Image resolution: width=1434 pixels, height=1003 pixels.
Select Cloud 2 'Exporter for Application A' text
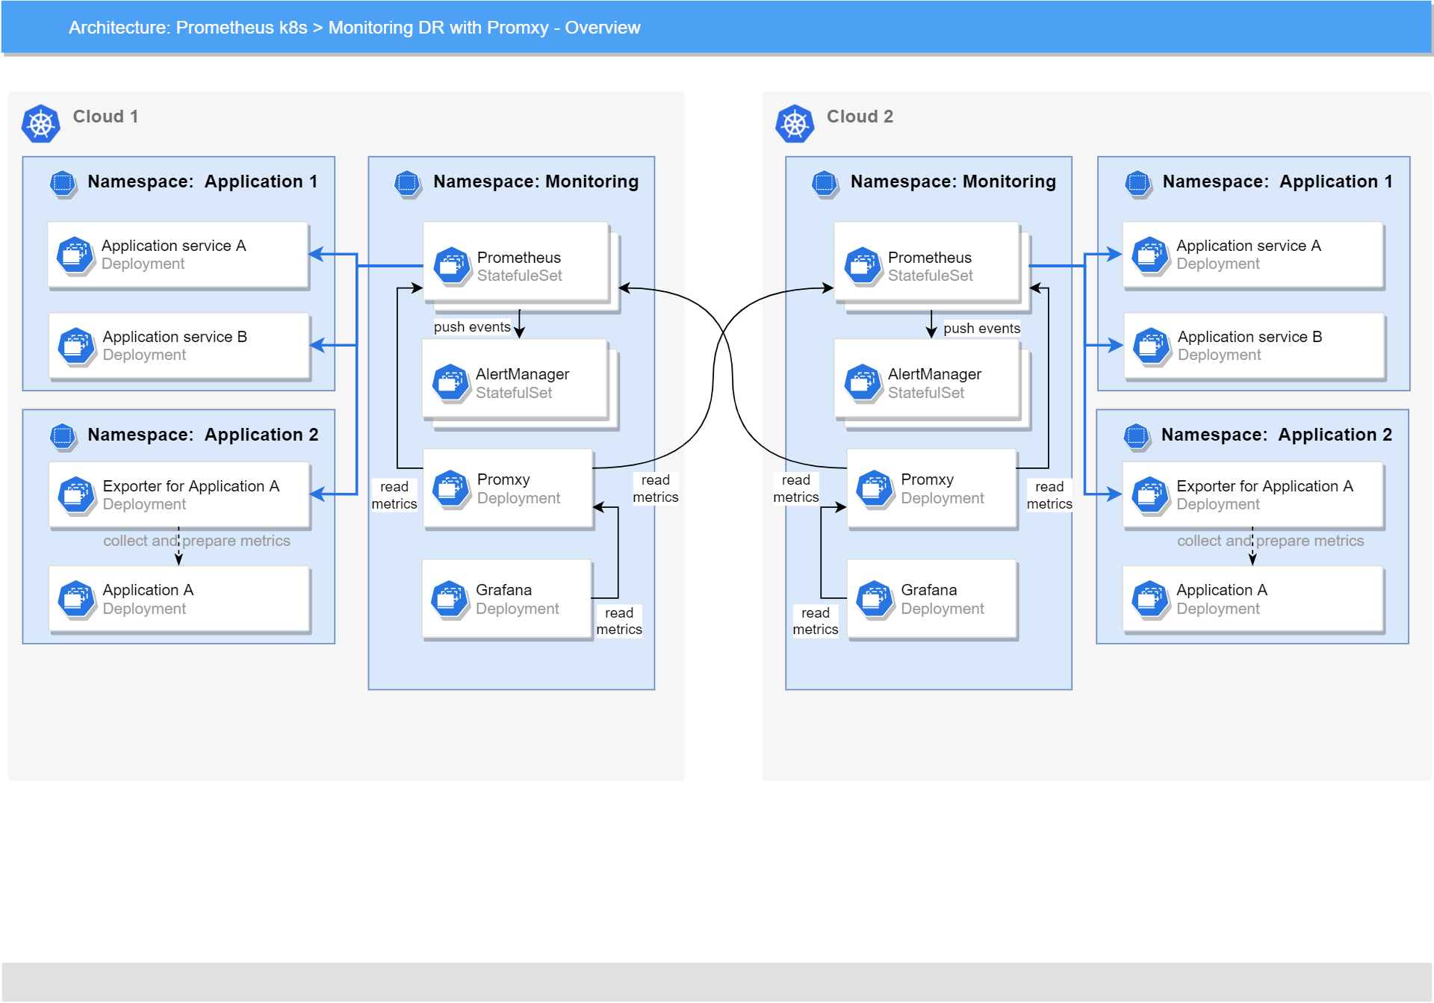pyautogui.click(x=1265, y=486)
